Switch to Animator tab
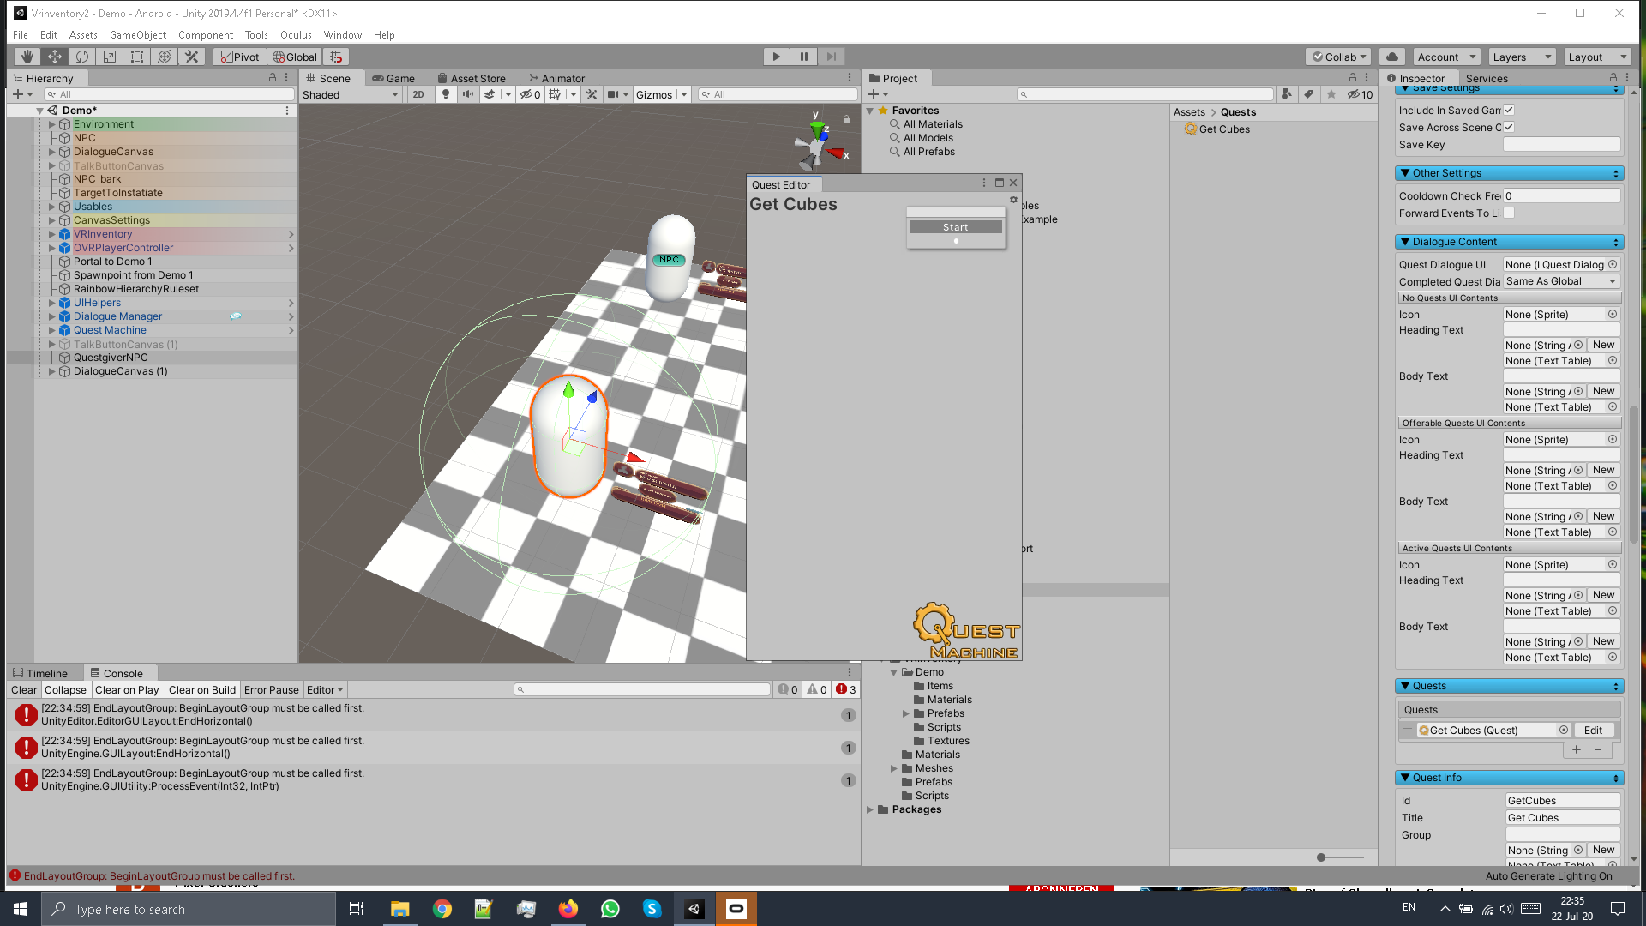 556,78
